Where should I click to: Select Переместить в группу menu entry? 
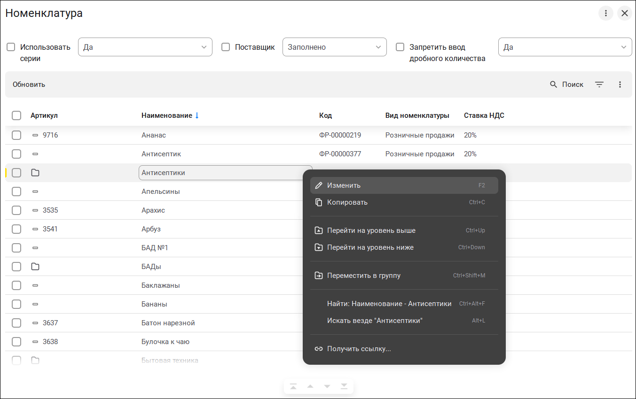coord(364,276)
